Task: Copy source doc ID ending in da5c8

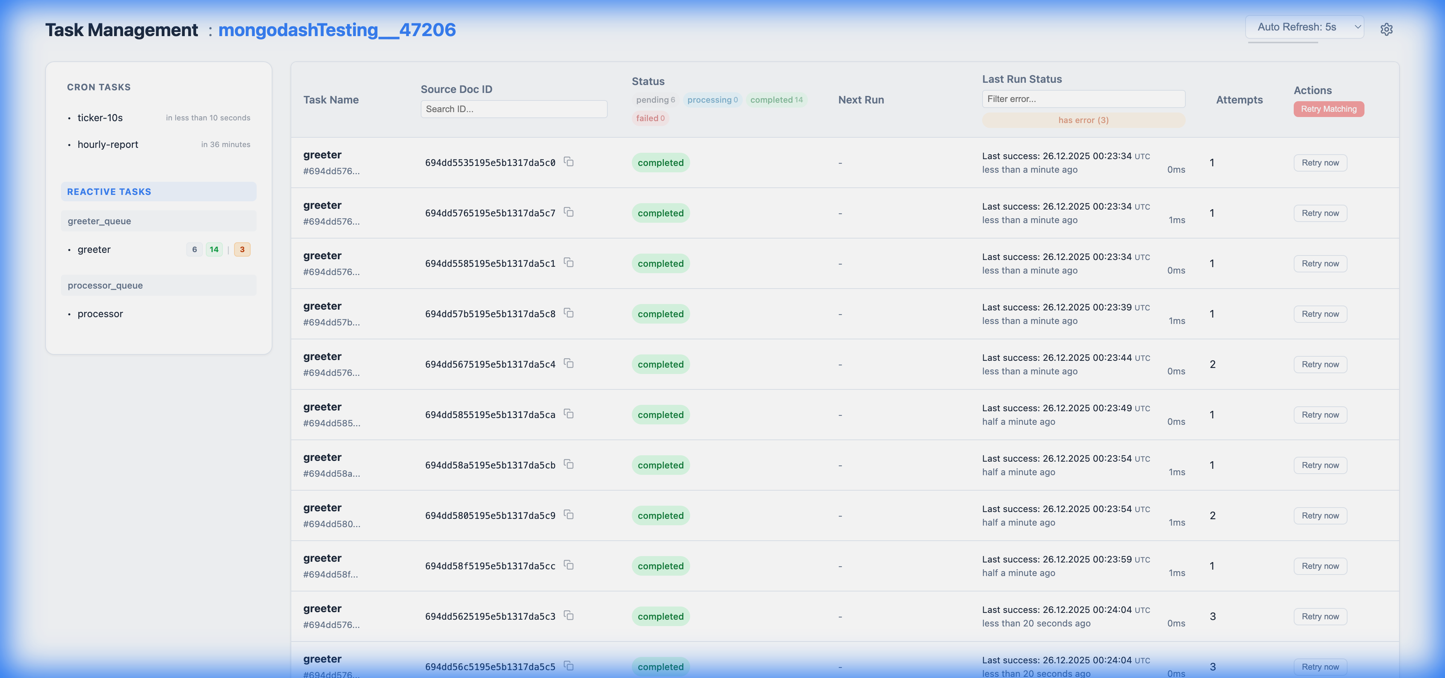Action: 569,313
